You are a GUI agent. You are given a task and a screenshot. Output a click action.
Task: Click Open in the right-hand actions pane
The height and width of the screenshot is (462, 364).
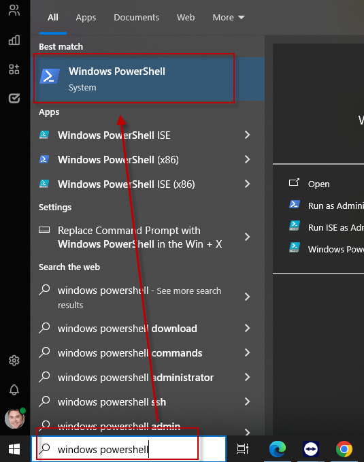(318, 184)
